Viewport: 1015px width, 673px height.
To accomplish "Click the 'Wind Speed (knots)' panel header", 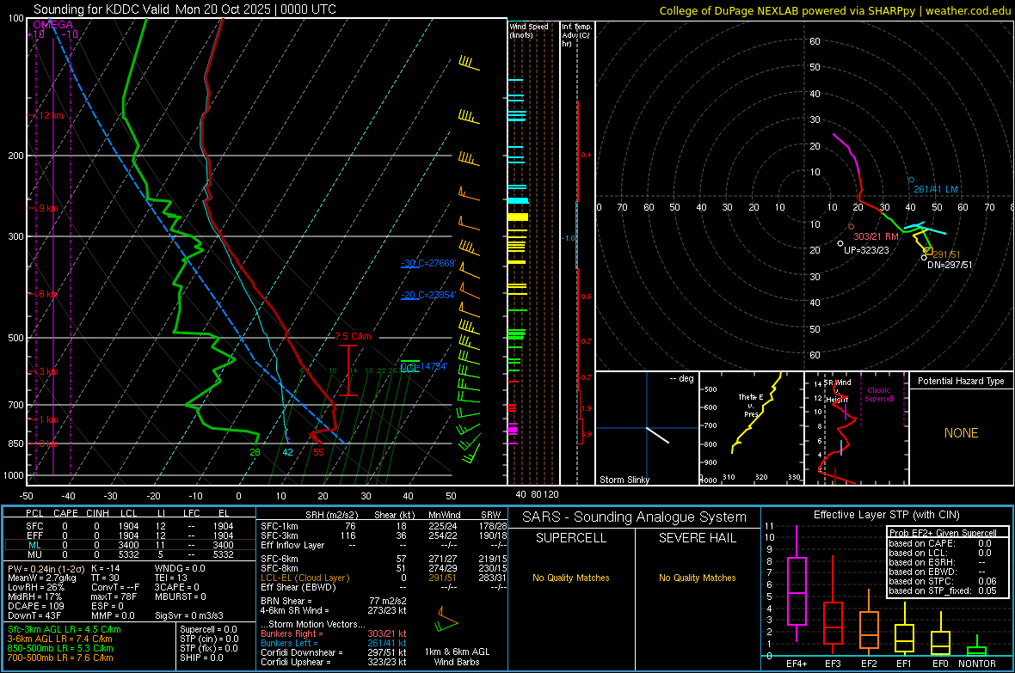I will [x=529, y=30].
